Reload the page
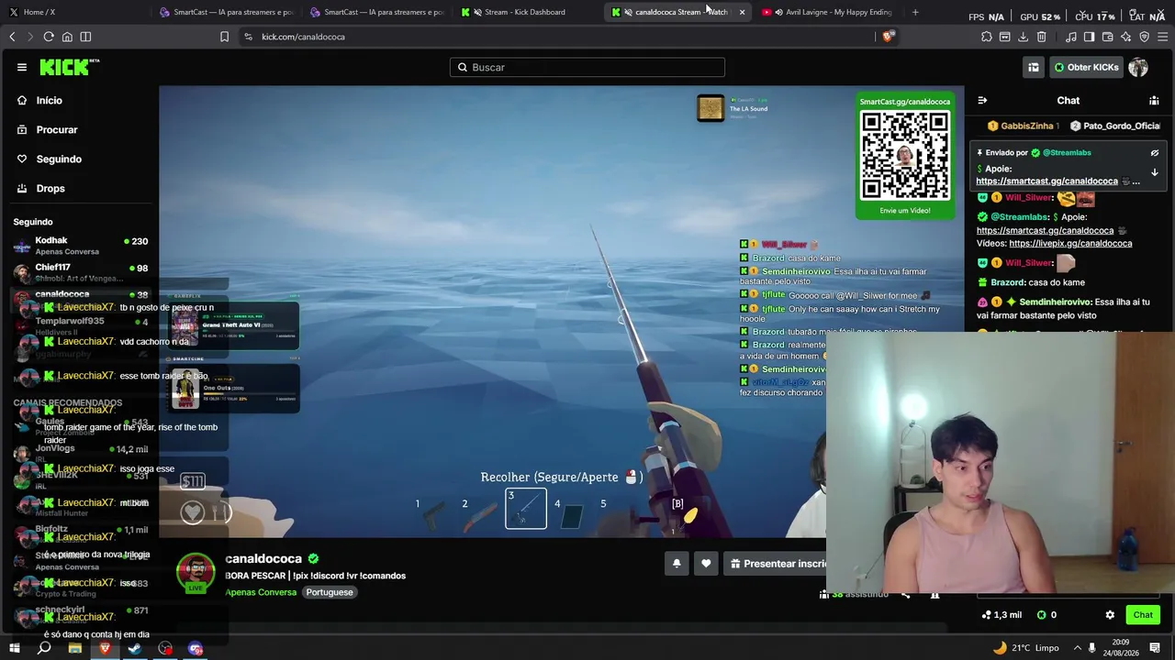The width and height of the screenshot is (1175, 660). (49, 37)
